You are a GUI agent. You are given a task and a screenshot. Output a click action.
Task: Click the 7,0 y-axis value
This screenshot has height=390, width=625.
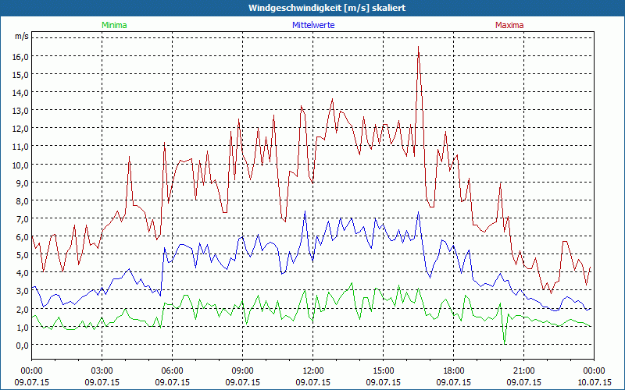[23, 218]
